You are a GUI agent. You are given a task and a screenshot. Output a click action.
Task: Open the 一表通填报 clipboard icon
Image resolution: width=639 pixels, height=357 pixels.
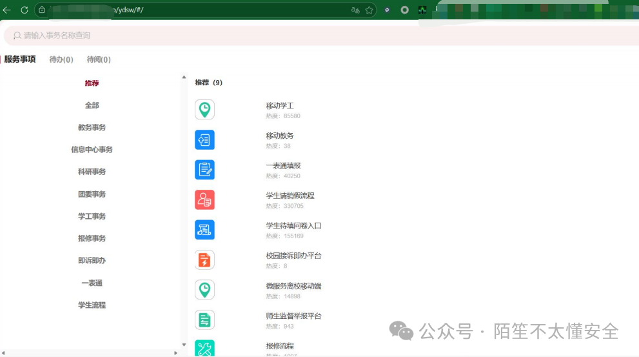click(x=204, y=170)
